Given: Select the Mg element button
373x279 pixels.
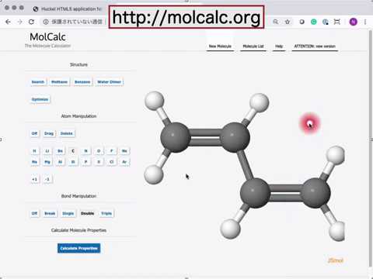Looking at the screenshot, I should (x=47, y=162).
